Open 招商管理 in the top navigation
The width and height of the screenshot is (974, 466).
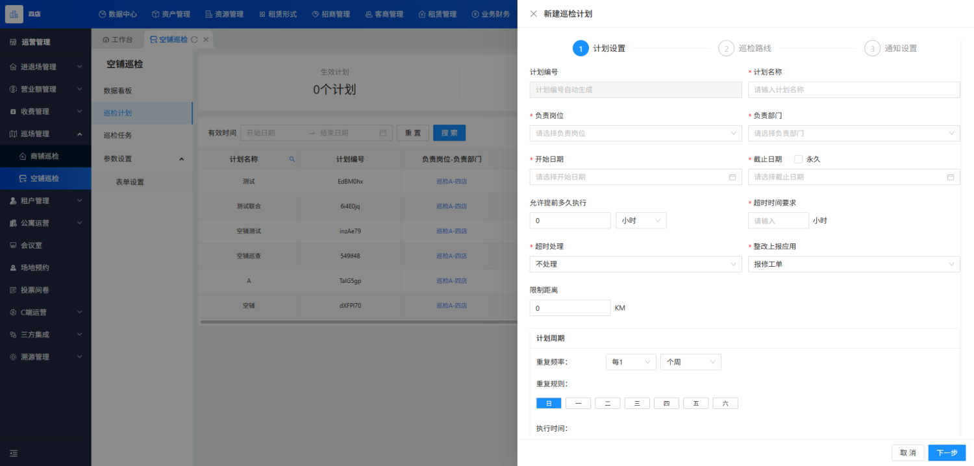click(x=331, y=14)
